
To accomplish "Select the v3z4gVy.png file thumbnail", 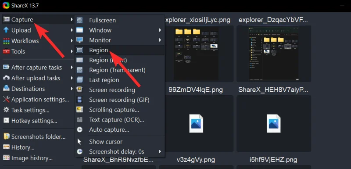I will [x=196, y=123].
